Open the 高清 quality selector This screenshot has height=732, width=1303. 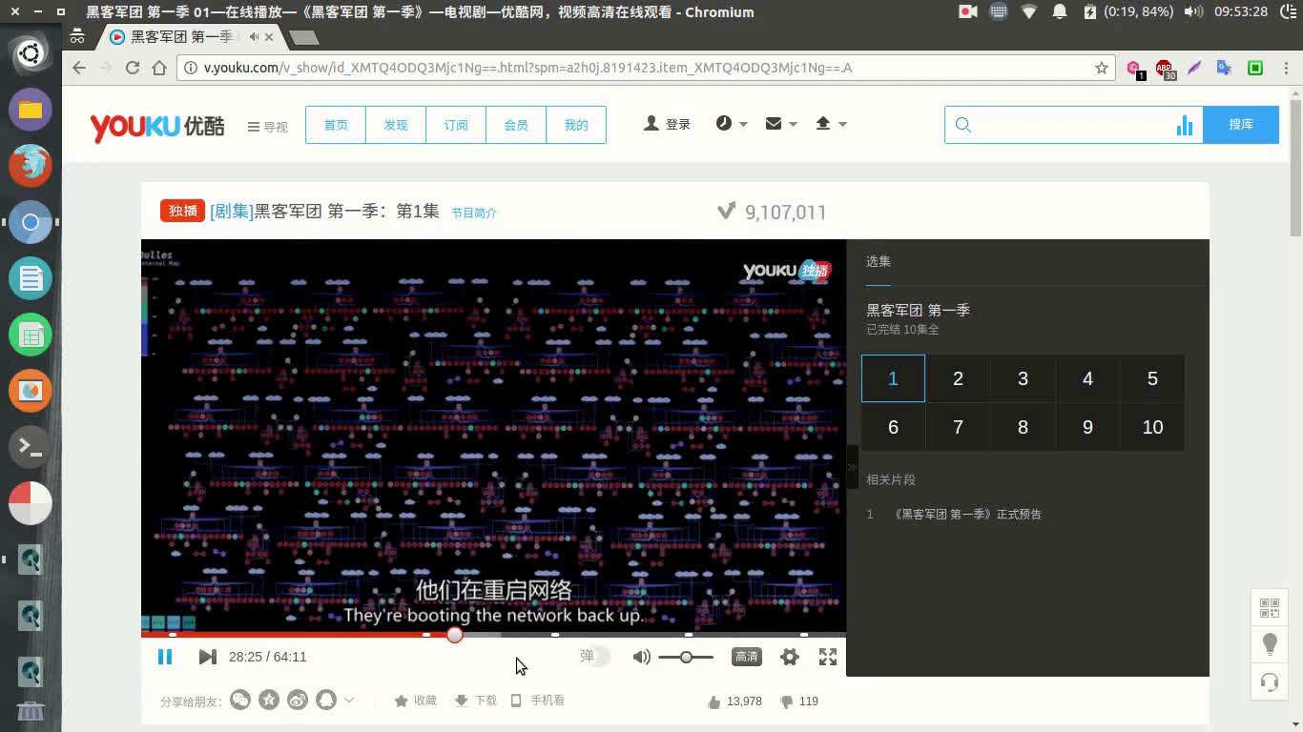[746, 657]
